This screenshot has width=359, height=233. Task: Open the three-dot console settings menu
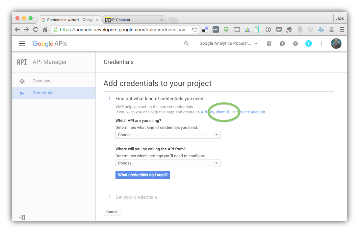click(321, 44)
